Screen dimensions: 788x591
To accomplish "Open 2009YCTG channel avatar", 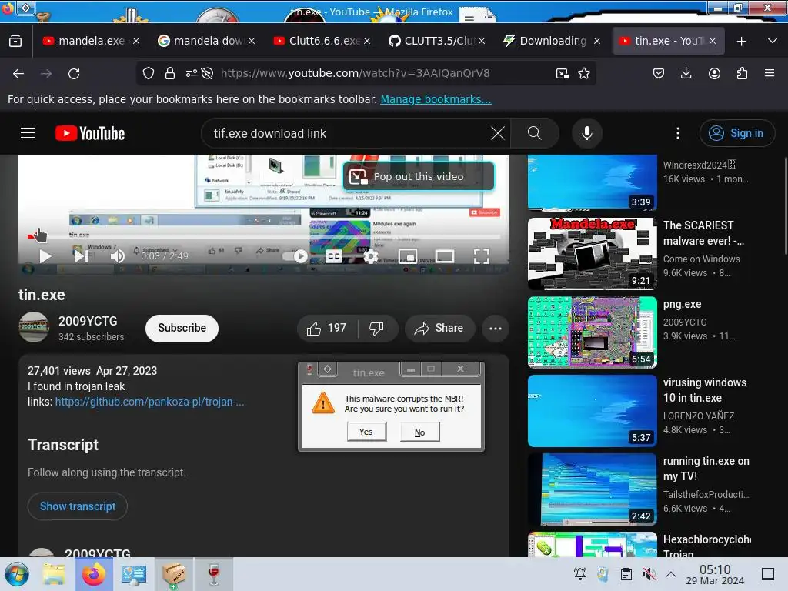I will (34, 327).
